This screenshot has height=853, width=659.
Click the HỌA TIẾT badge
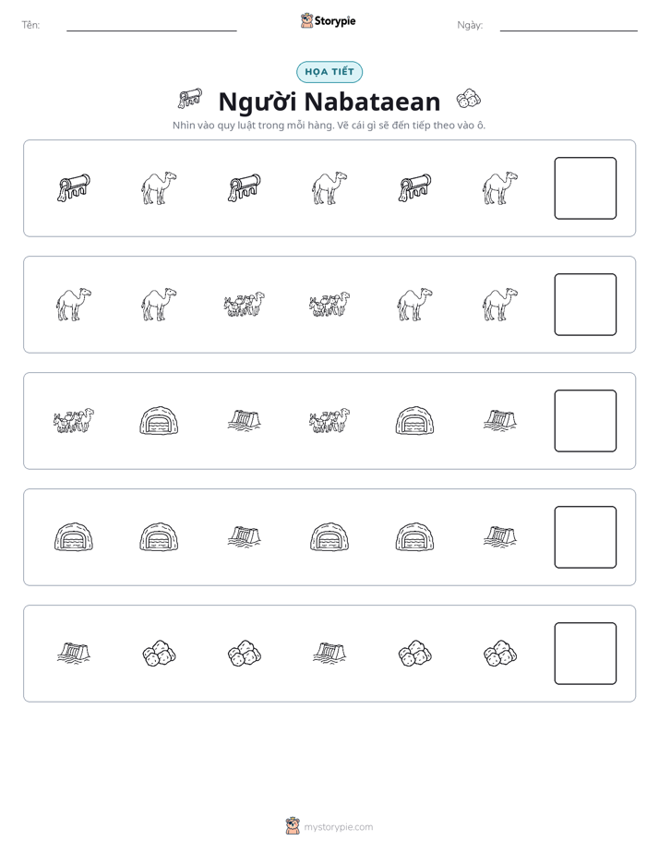329,72
